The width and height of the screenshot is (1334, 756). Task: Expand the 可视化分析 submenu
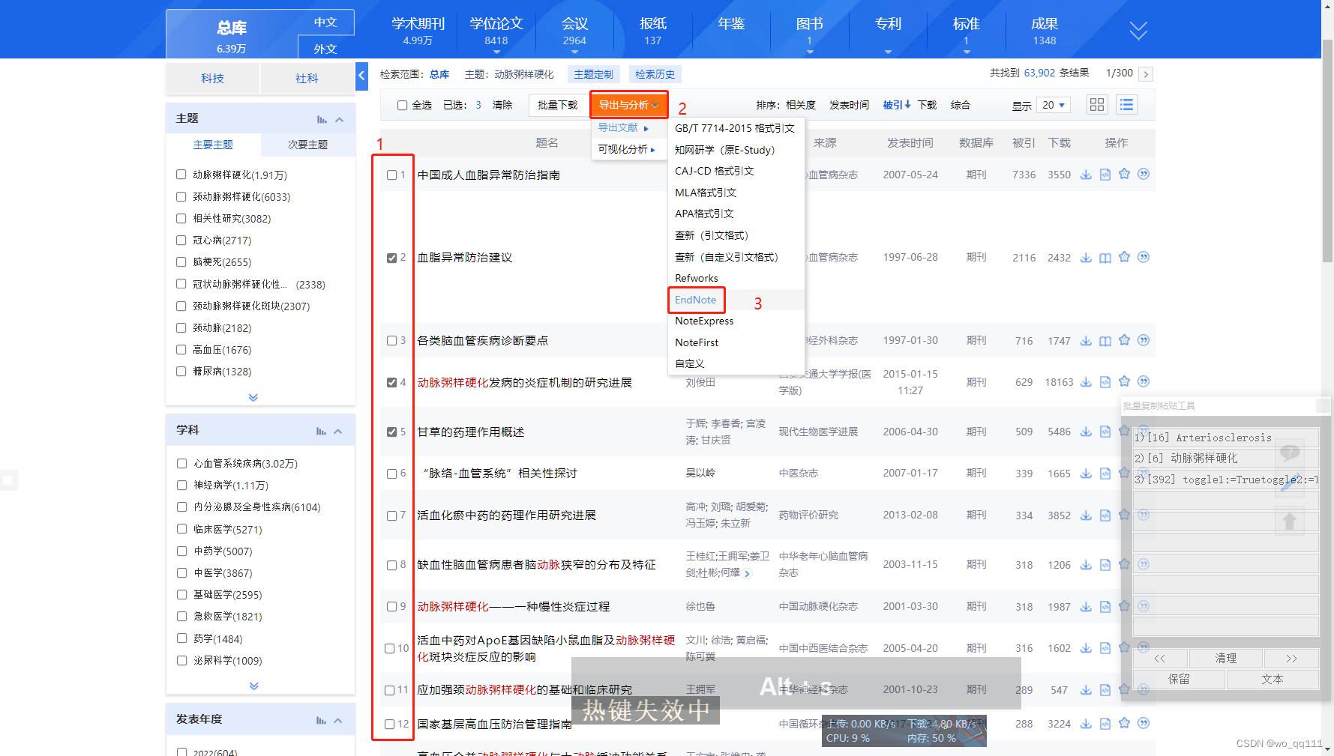tap(627, 149)
